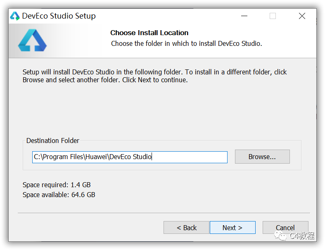
Task: Click the DevEco Studio title bar icon
Action: tap(15, 16)
